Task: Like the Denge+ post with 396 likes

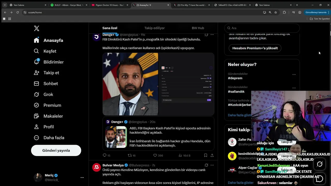Action: (x=155, y=155)
